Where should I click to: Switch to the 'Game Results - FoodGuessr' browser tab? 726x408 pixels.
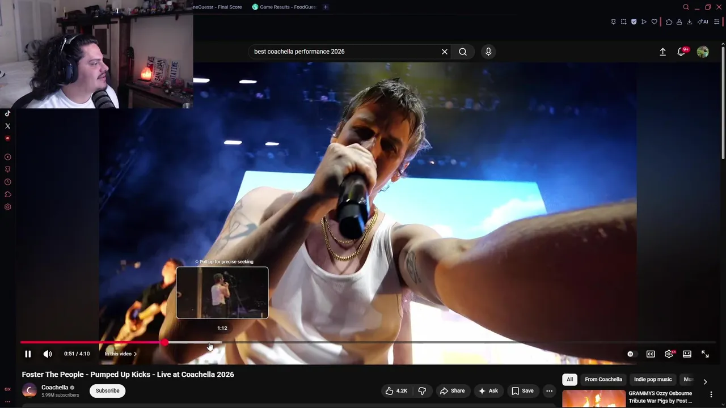[285, 7]
